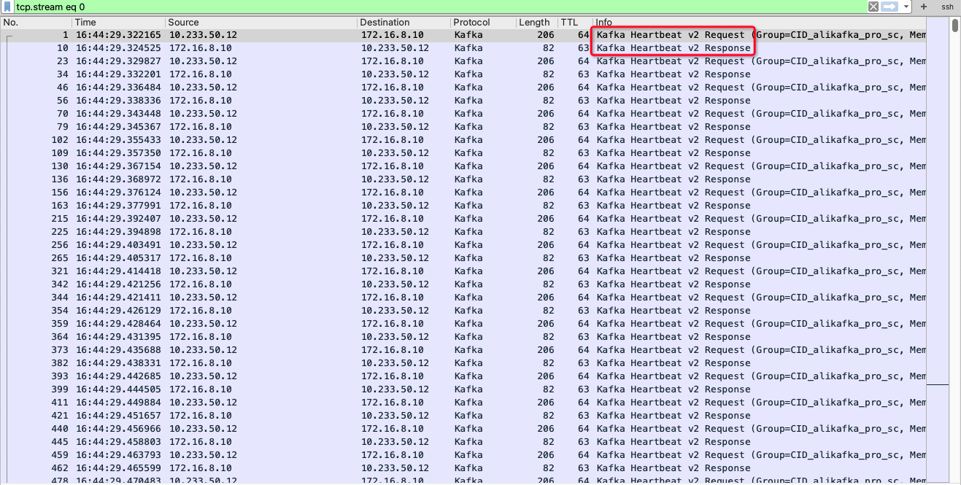Click the Info column header
This screenshot has height=485, width=961.
pyautogui.click(x=759, y=23)
